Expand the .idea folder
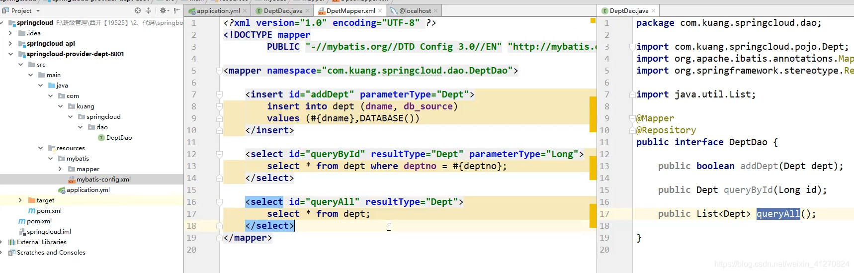The image size is (854, 273). 10,33
